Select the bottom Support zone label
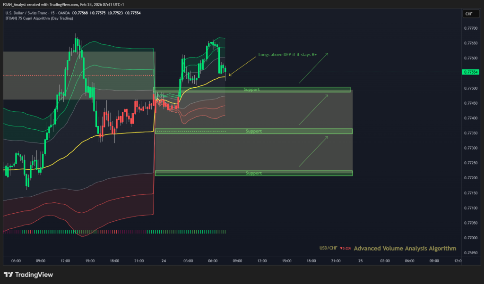 [x=254, y=173]
